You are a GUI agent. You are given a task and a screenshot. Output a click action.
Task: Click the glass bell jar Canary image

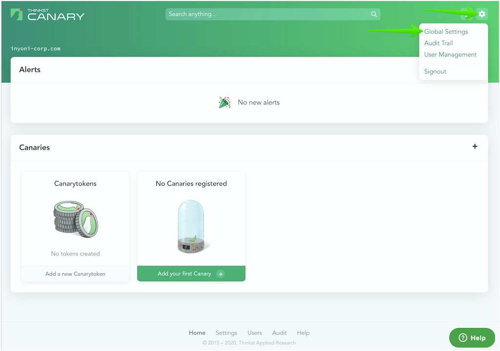click(191, 226)
